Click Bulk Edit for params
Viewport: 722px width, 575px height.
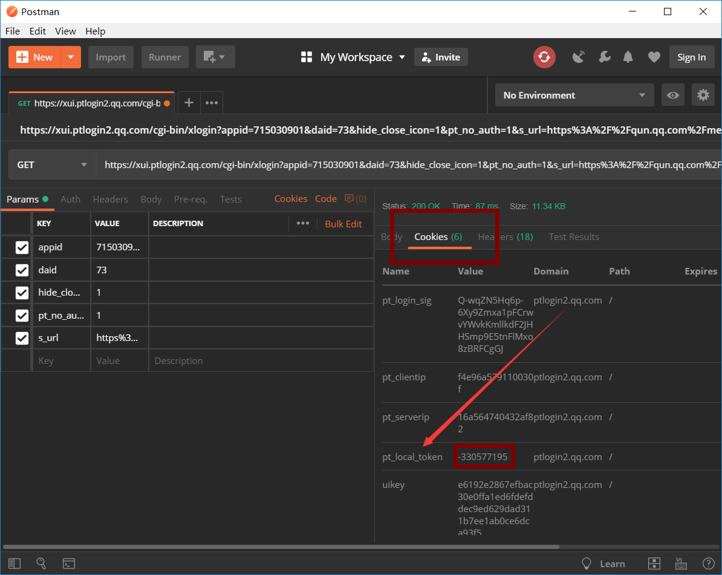(343, 224)
